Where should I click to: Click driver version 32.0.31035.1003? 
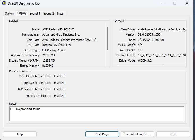point(149,34)
